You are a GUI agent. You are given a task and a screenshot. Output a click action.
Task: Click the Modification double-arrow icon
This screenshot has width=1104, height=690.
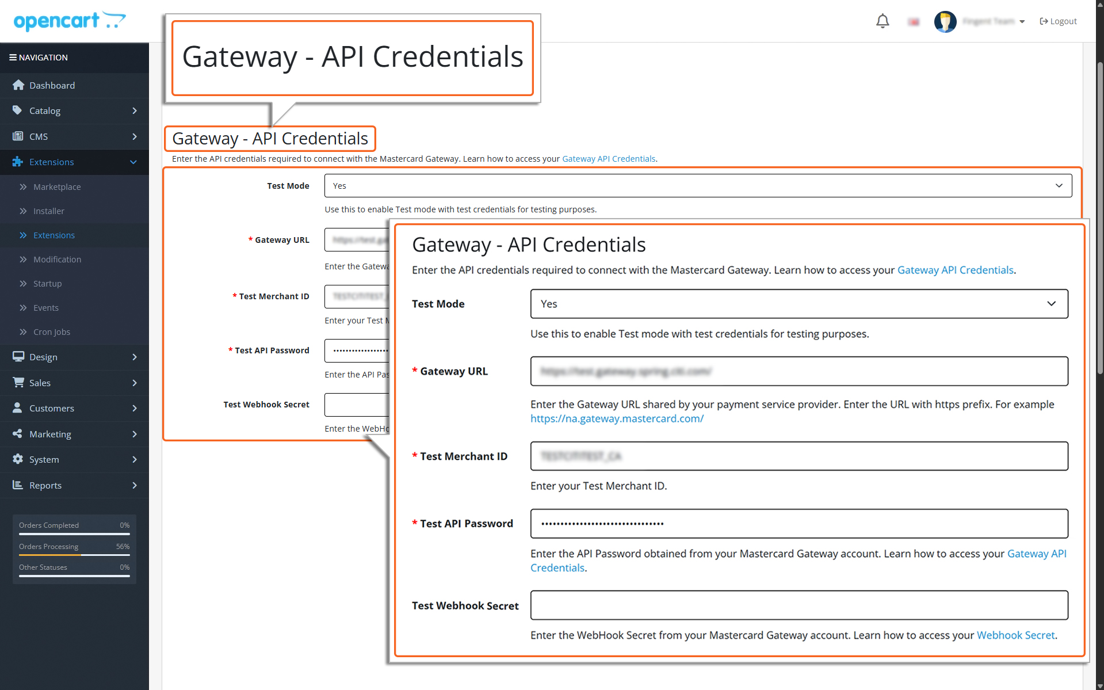click(23, 260)
